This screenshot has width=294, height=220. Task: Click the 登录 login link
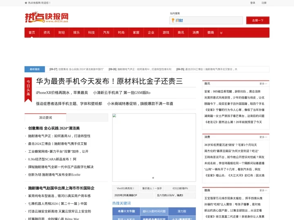coord(253,3)
